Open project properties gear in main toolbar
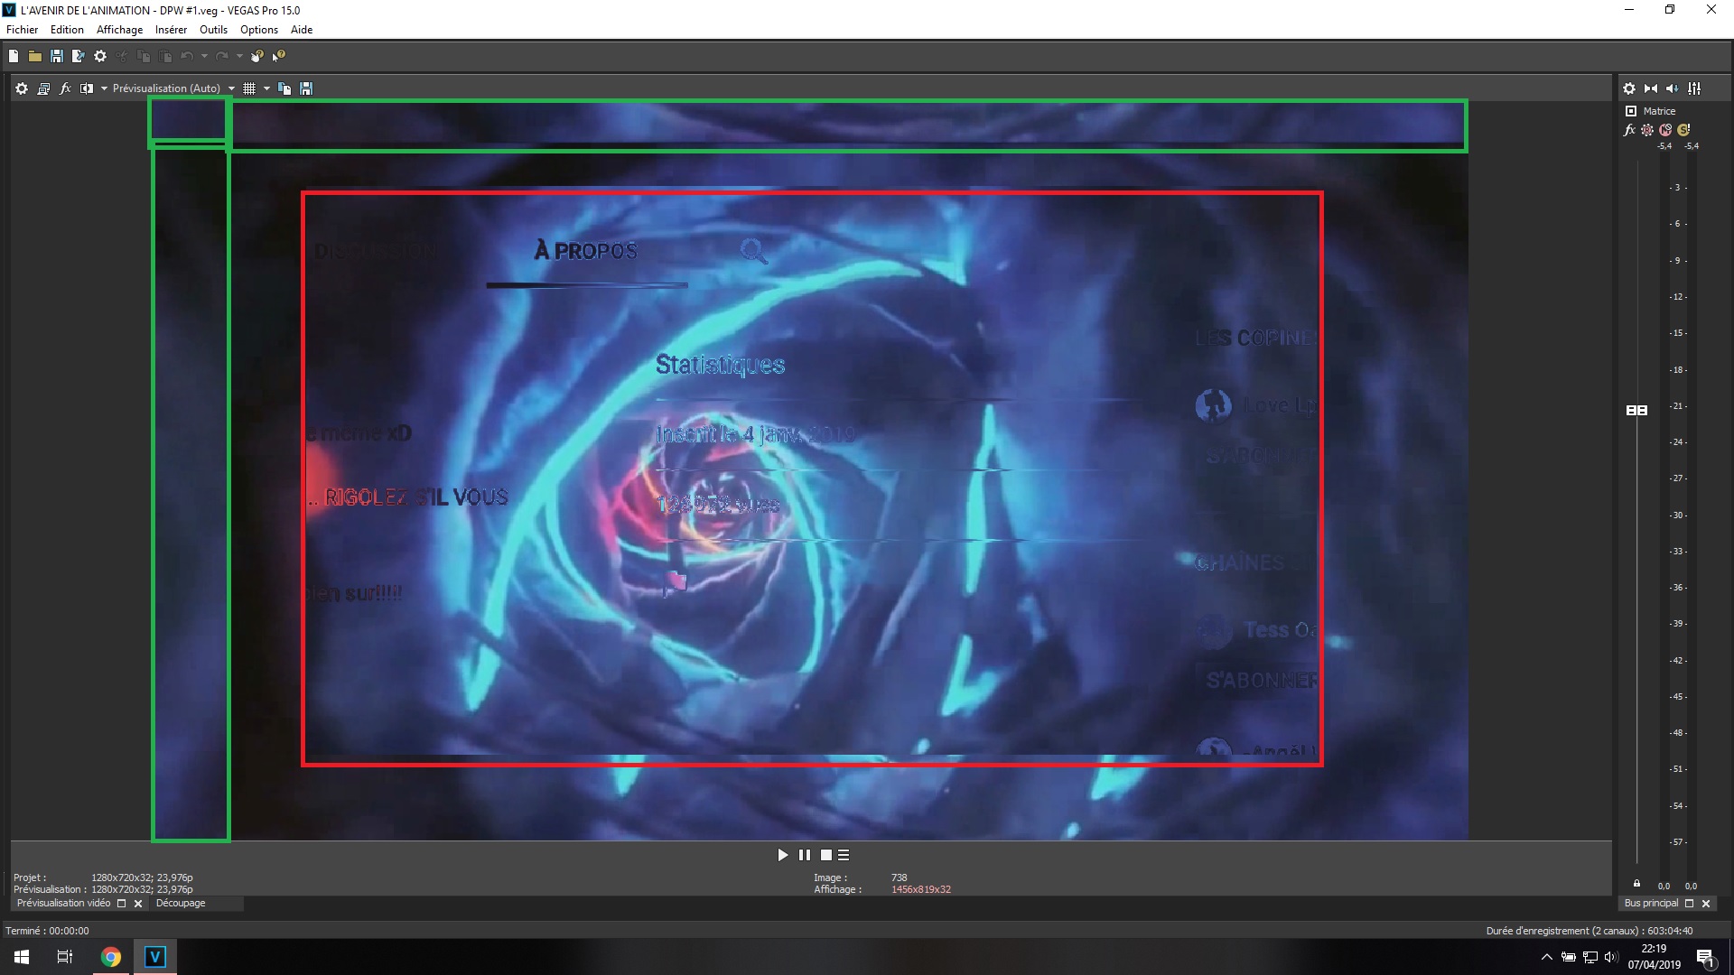 (100, 56)
